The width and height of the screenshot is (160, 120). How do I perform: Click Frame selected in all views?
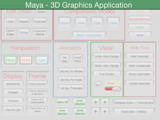tap(38, 92)
